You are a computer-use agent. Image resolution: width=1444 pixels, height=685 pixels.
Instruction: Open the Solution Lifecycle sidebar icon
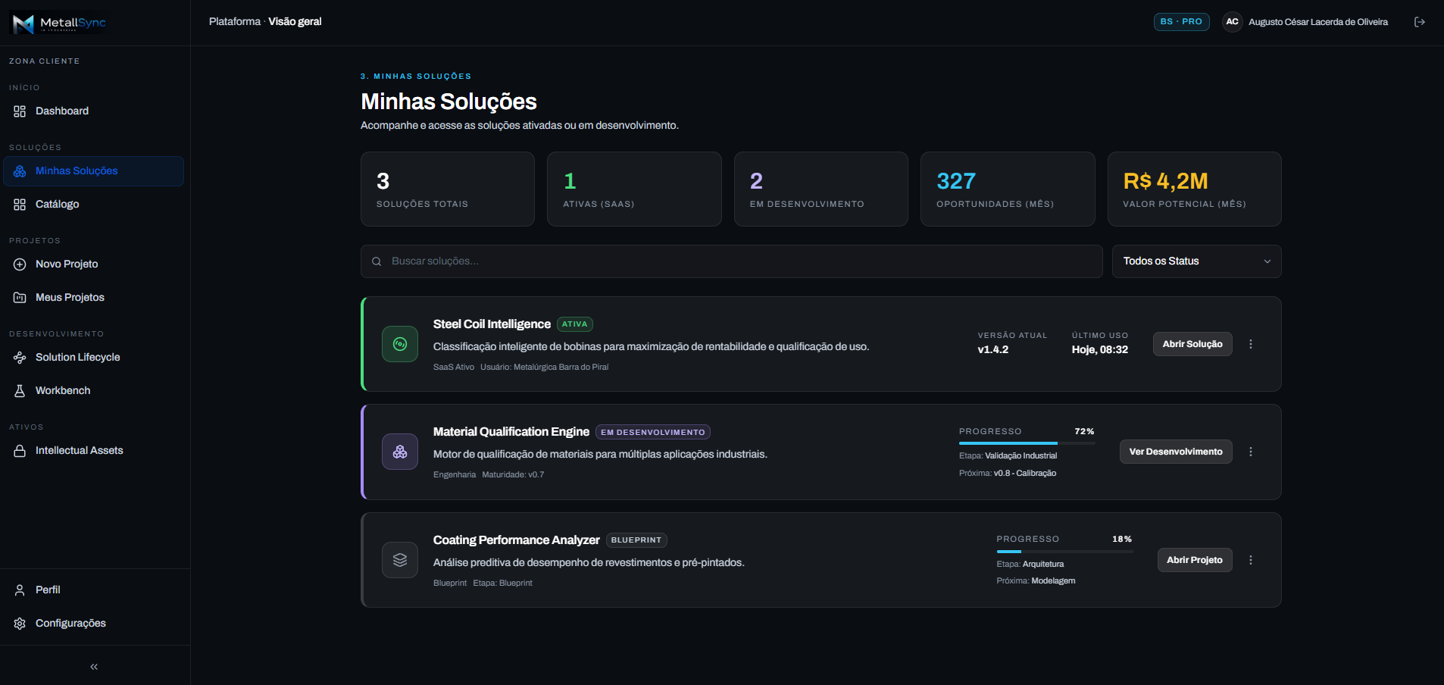pyautogui.click(x=20, y=358)
